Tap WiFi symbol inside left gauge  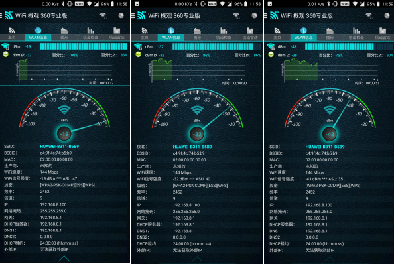tap(64, 110)
